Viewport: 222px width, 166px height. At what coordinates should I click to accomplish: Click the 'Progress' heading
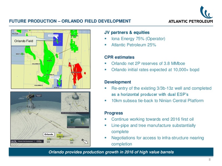[x=113, y=113]
